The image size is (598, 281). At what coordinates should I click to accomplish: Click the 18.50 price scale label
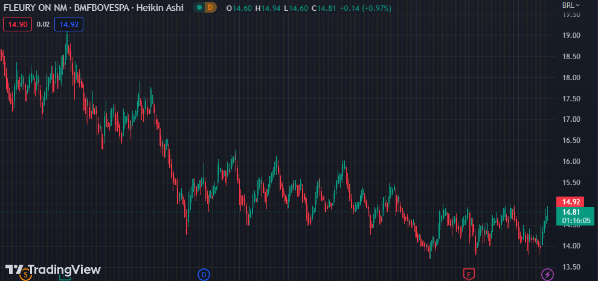click(571, 56)
